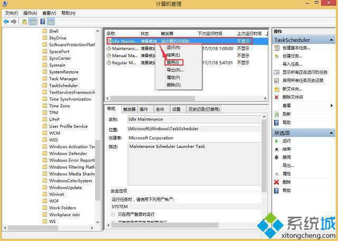Click the green 刷新 refresh icon
The image size is (338, 241).
(277, 114)
